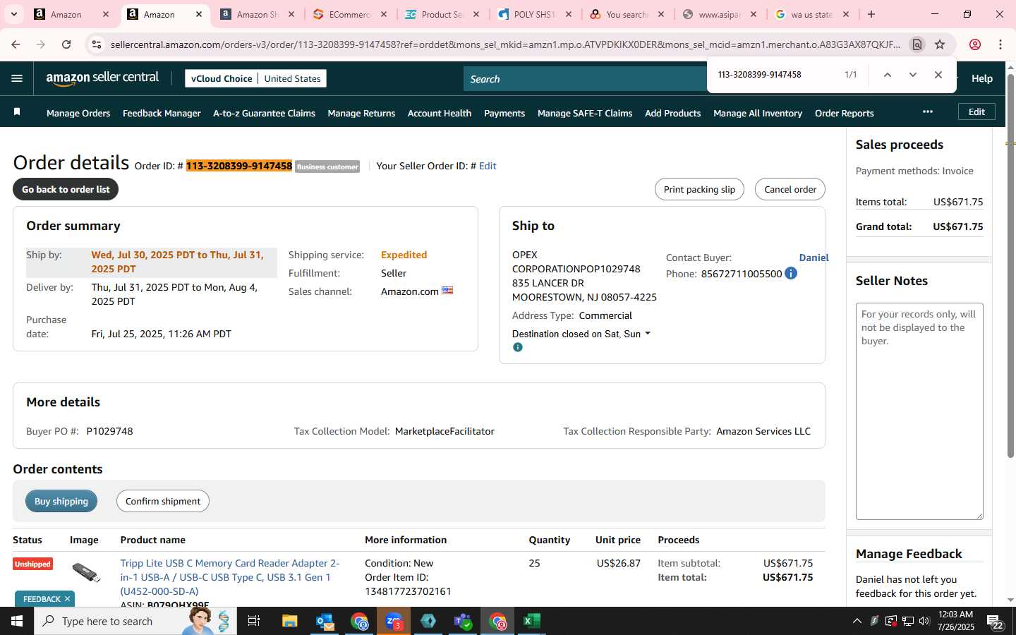Click into the Seller Notes text area
Screen dimensions: 1016x635
point(919,411)
